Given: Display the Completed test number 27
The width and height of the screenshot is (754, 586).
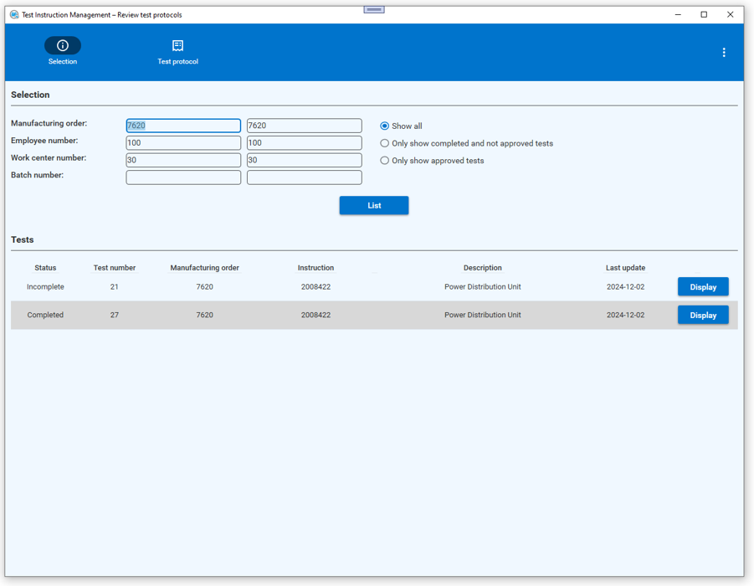Looking at the screenshot, I should [703, 315].
